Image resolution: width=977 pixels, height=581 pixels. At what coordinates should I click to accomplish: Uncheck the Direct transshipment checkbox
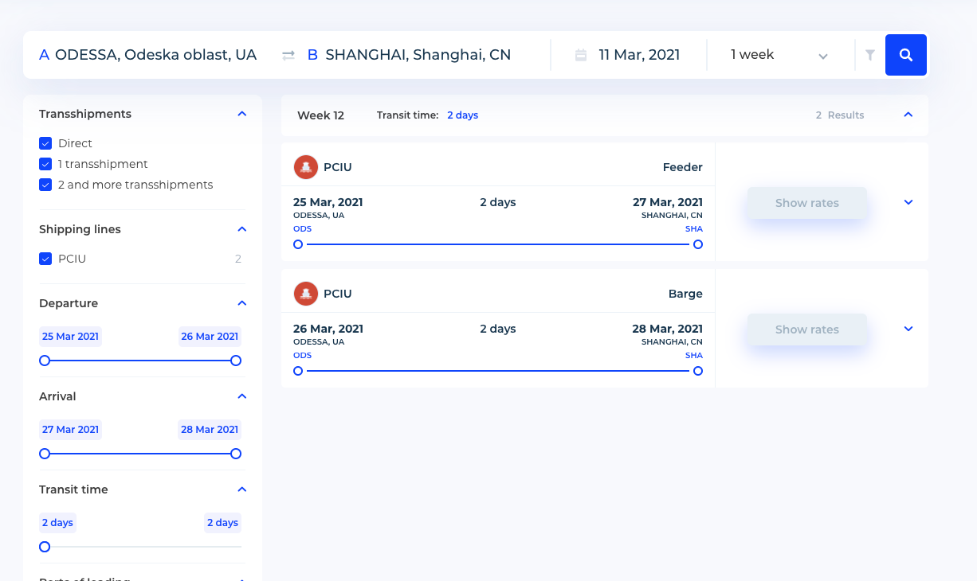tap(45, 143)
